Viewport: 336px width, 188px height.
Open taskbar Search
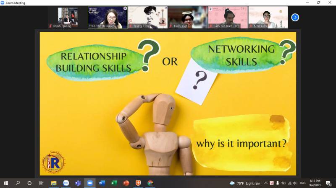click(x=18, y=183)
